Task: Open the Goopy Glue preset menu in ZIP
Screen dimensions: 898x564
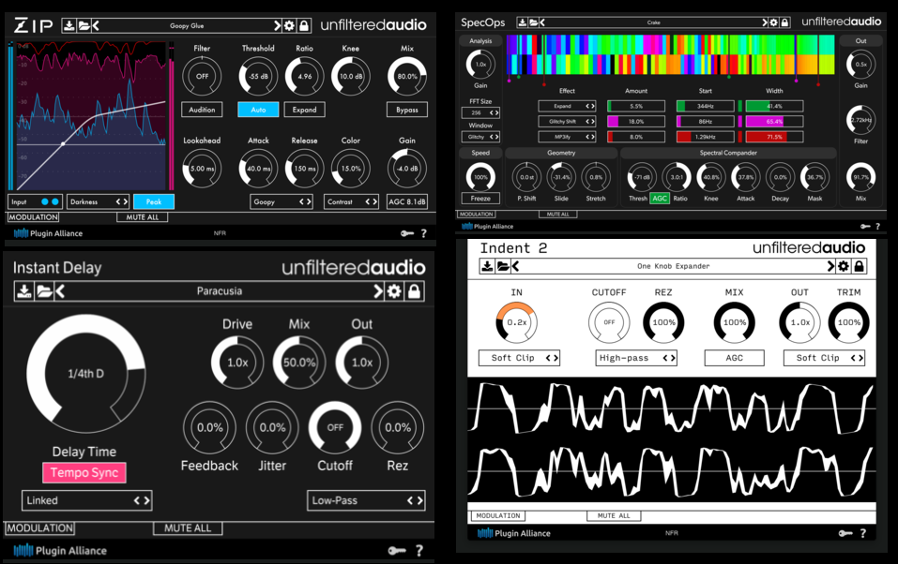Action: [x=187, y=25]
